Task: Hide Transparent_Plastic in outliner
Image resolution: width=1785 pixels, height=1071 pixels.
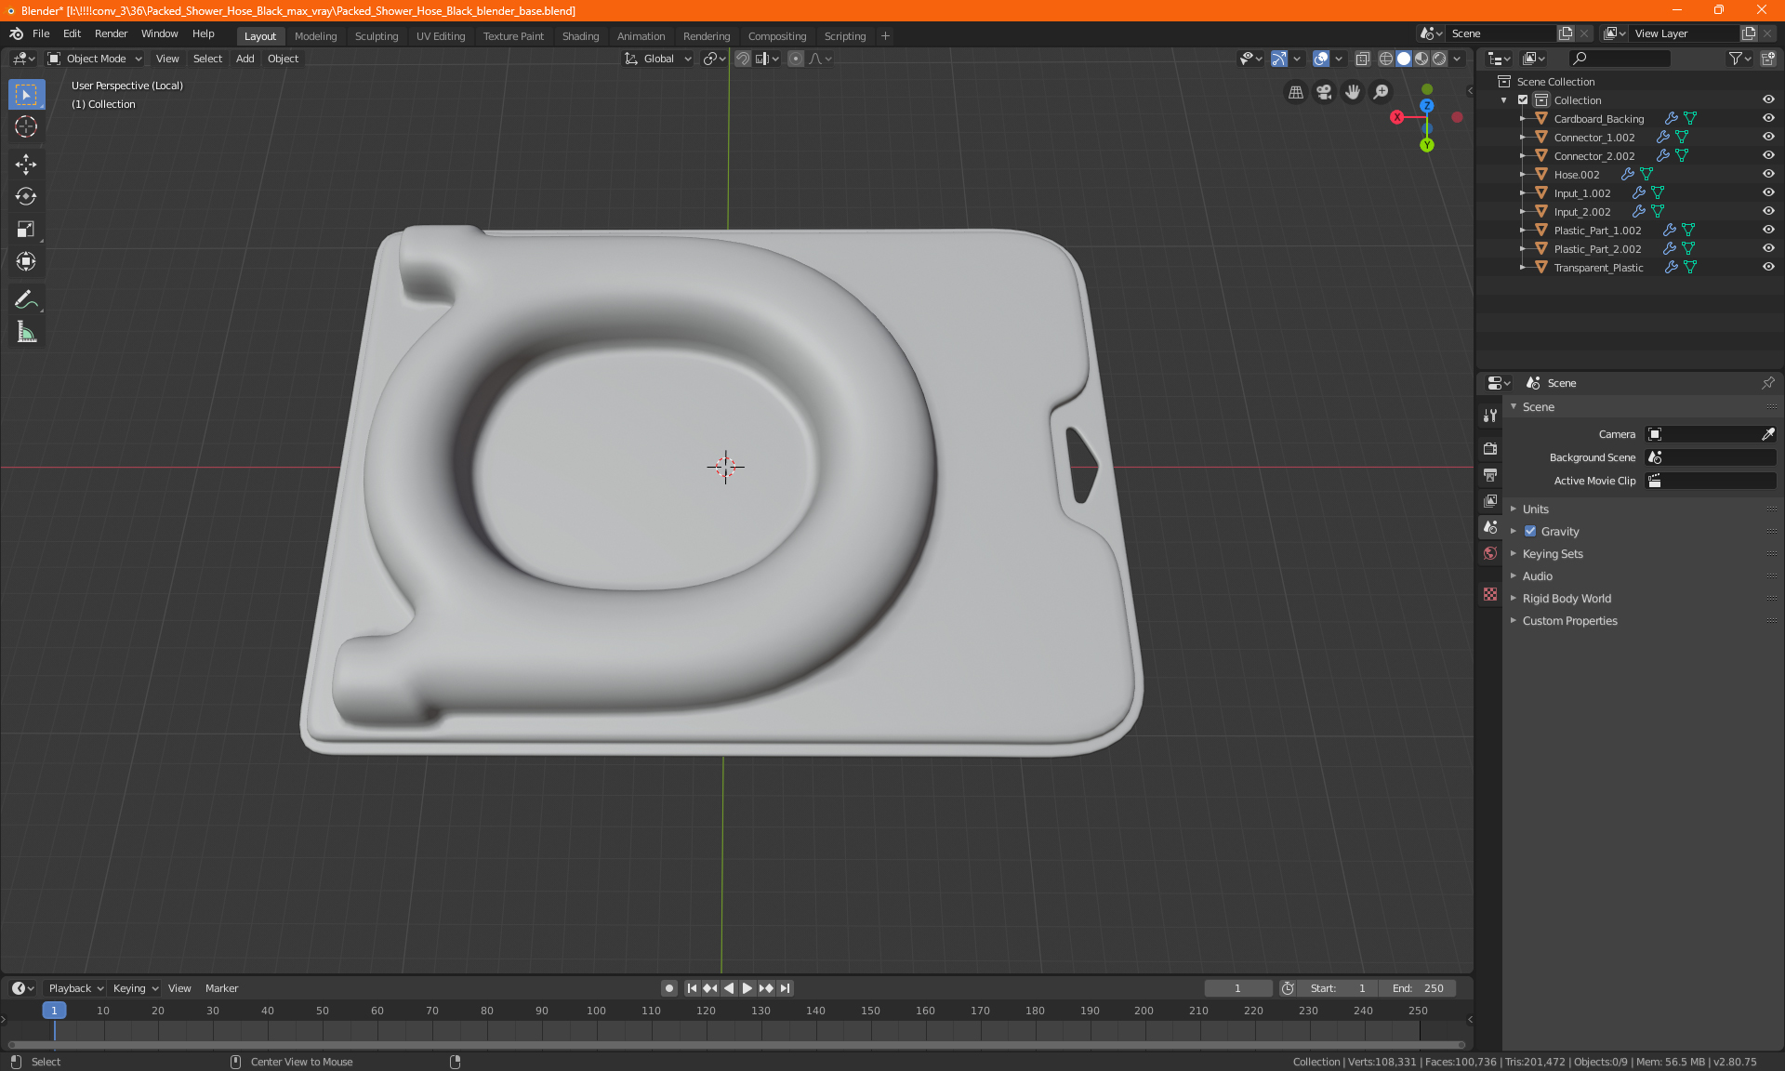Action: (1768, 268)
